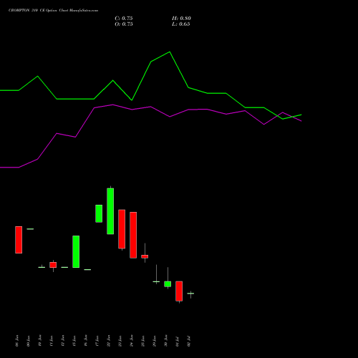The width and height of the screenshot is (358, 358).
Task: Click the chart title CROMPTON 310 CE Option Chart
Action: pyautogui.click(x=53, y=11)
